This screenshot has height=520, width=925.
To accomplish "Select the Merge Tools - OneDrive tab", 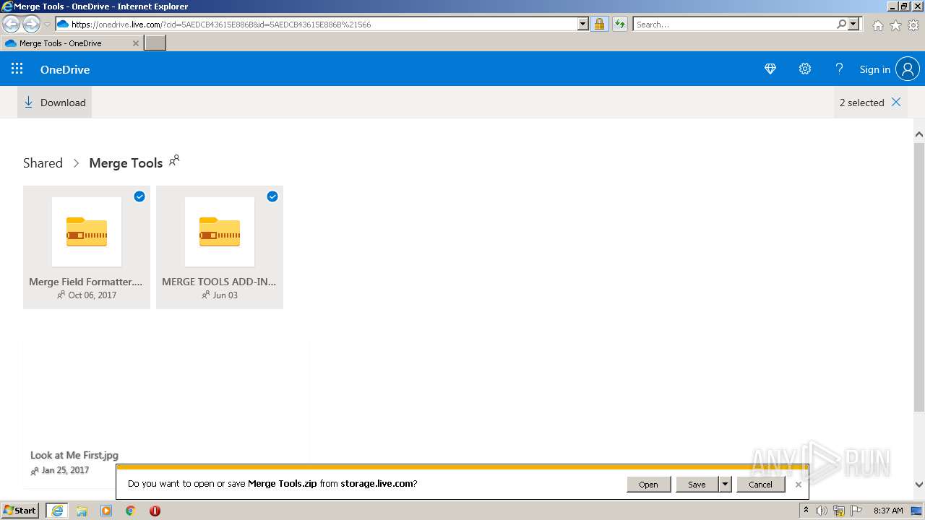I will [x=72, y=43].
